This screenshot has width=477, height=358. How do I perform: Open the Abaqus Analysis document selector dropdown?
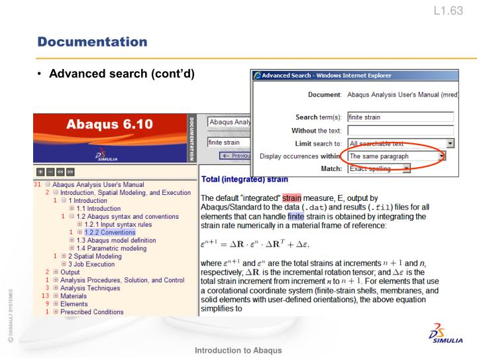[229, 122]
